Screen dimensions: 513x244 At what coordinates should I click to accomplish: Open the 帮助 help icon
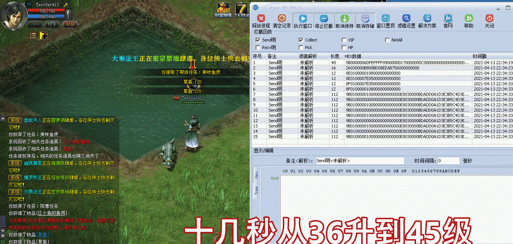coord(468,18)
